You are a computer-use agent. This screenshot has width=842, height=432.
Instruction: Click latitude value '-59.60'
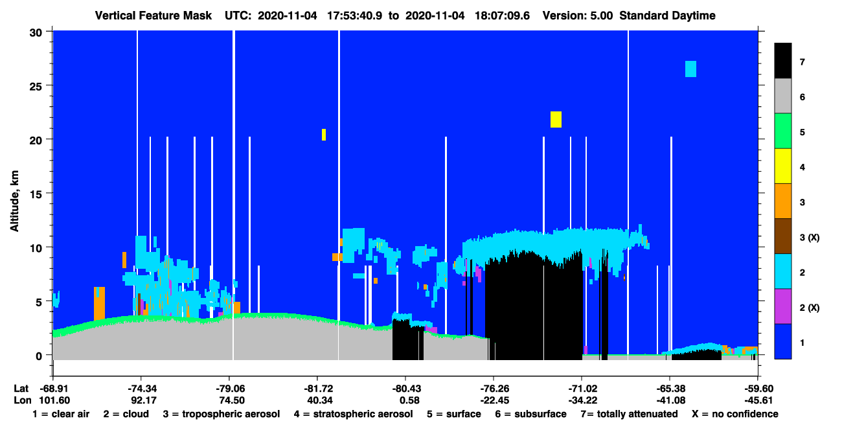click(x=758, y=389)
